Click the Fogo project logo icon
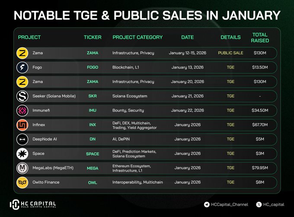Screen dimensions: 294x217 coord(22,67)
